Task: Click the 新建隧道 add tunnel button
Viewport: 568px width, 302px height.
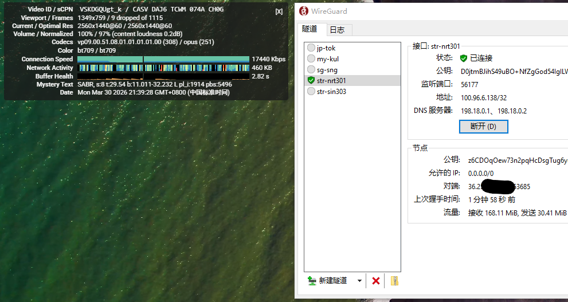Action: [327, 281]
